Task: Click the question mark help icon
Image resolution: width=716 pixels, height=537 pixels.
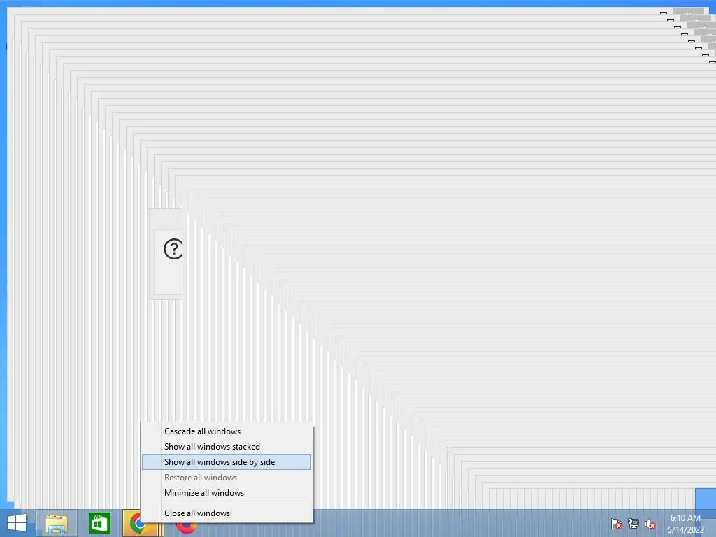Action: pos(173,249)
